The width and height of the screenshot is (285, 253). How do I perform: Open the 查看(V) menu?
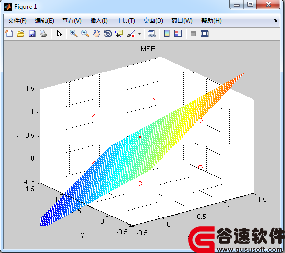71,21
